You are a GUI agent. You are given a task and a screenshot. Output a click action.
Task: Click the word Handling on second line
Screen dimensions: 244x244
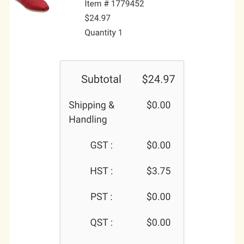[x=88, y=120]
